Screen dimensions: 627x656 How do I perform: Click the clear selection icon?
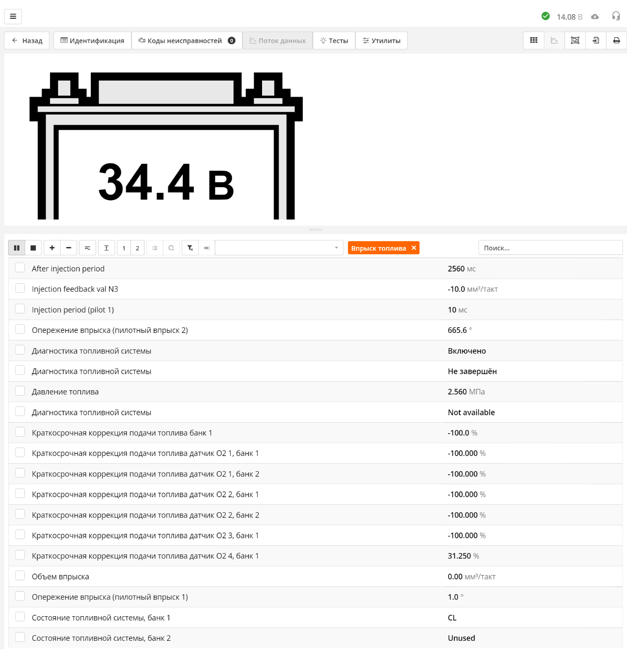[171, 248]
